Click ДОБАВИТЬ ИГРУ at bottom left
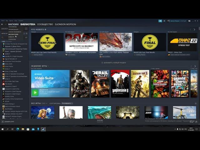 pyautogui.click(x=8, y=122)
